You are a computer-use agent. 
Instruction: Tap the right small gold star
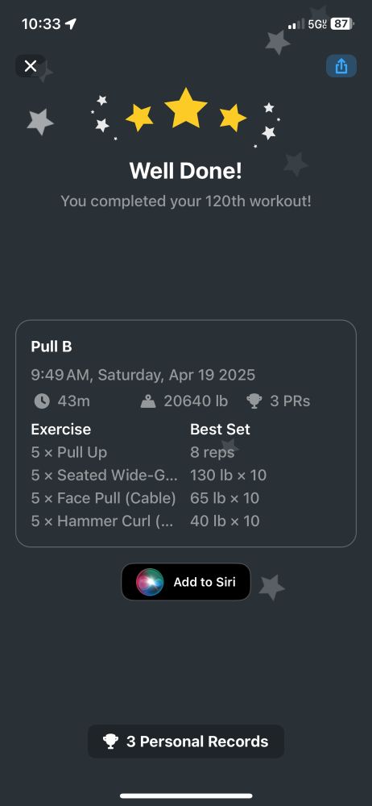[233, 118]
